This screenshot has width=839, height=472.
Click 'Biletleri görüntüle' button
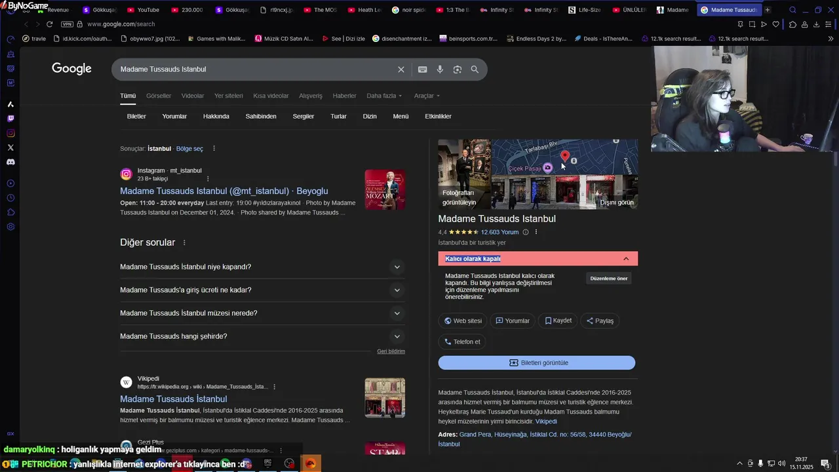537,363
